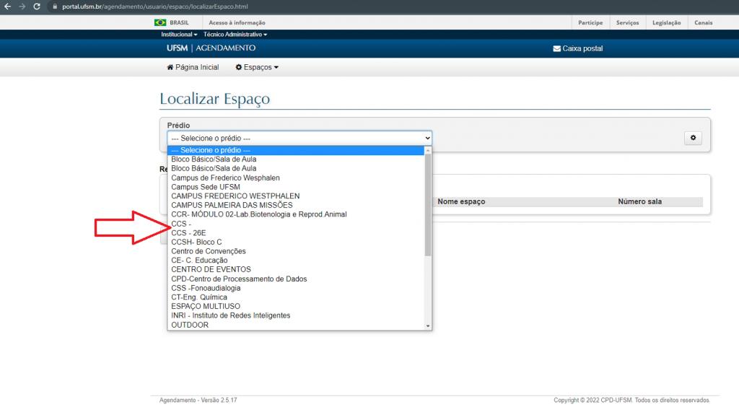Open Legislação top menu item
739x407 pixels.
coord(666,22)
